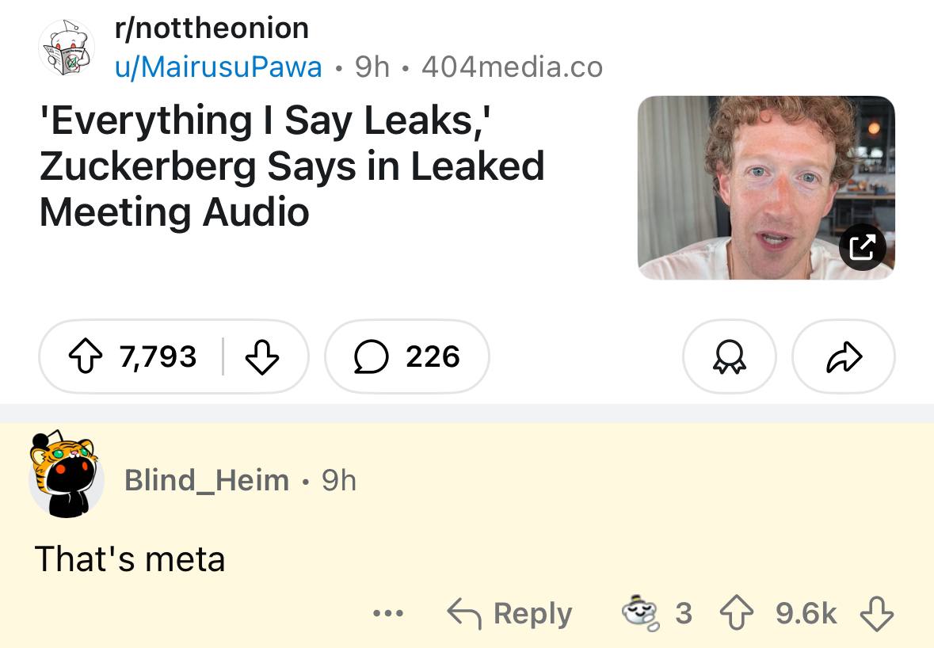The height and width of the screenshot is (648, 934).
Task: View Blind_Heim's tiger avatar
Action: (67, 476)
